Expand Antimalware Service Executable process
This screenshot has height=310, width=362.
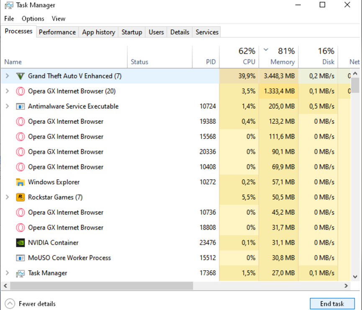click(8, 106)
